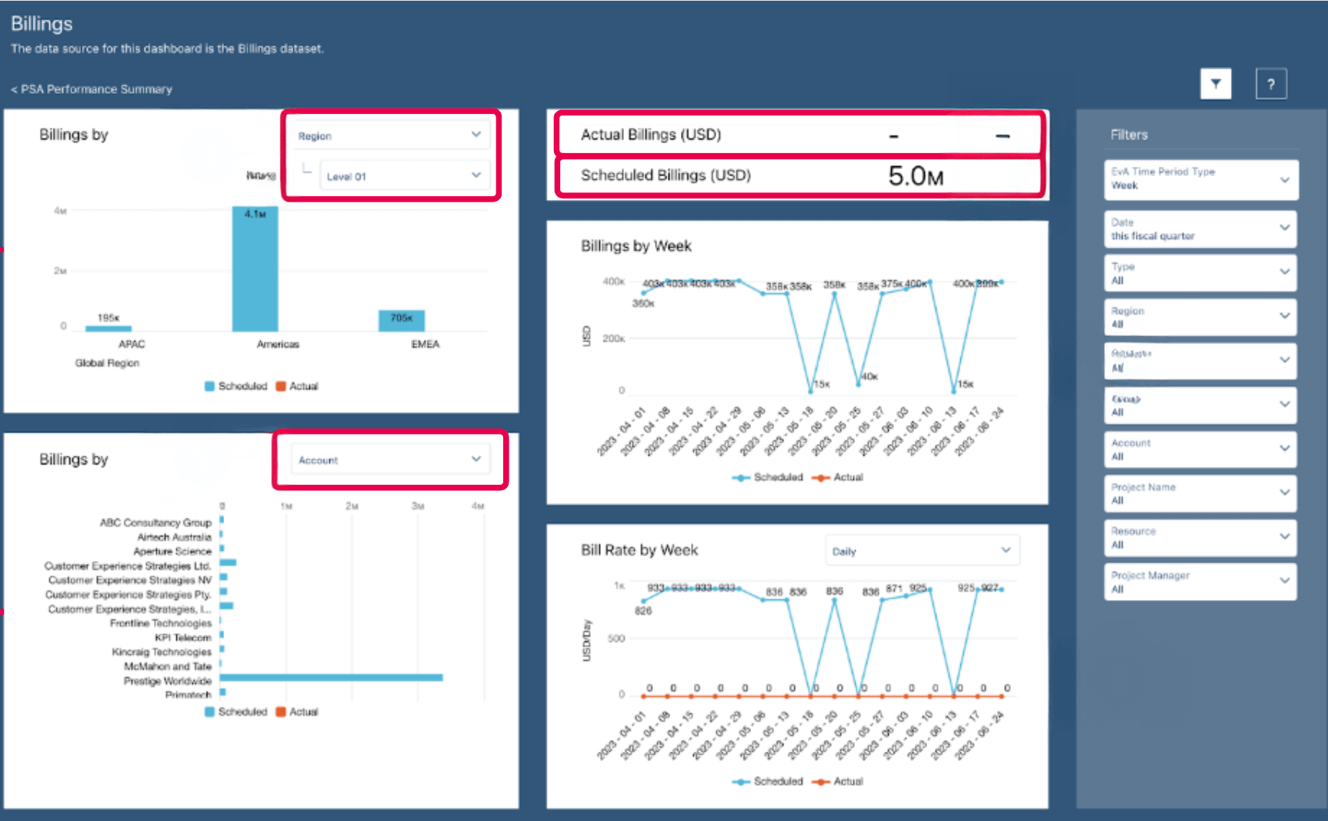
Task: Click the Prestige Worldwide bar in the Account chart
Action: (331, 678)
